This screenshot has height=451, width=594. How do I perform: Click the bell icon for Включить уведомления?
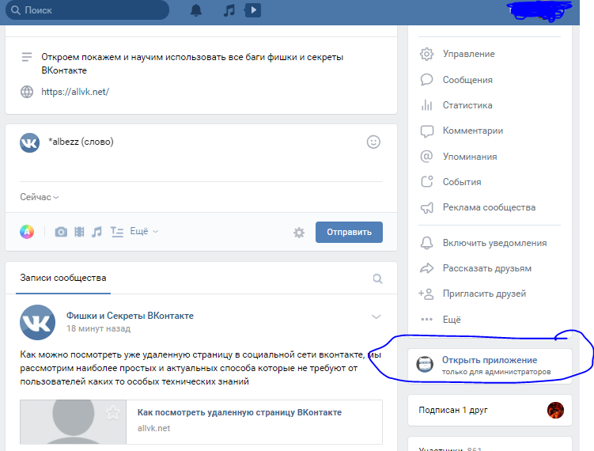point(426,243)
